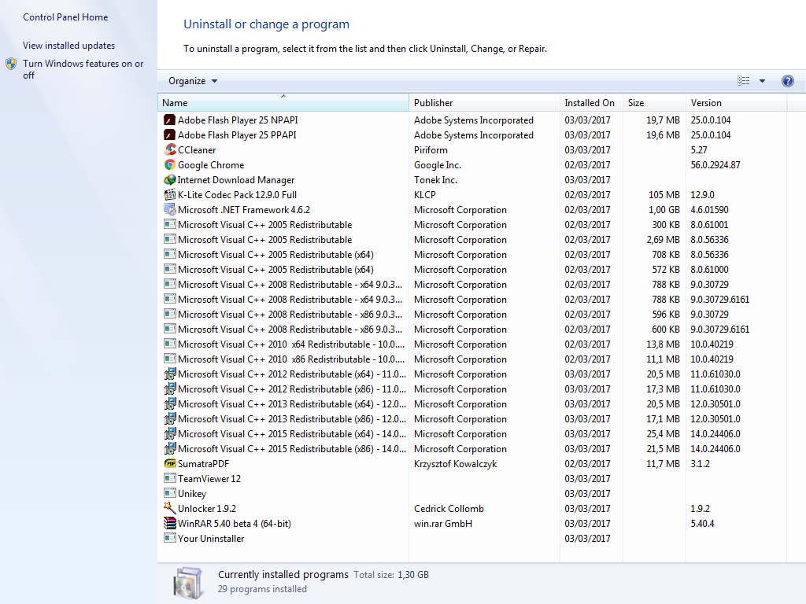Click the Piriform publisher cell
Image resolution: width=806 pixels, height=604 pixels.
(431, 150)
